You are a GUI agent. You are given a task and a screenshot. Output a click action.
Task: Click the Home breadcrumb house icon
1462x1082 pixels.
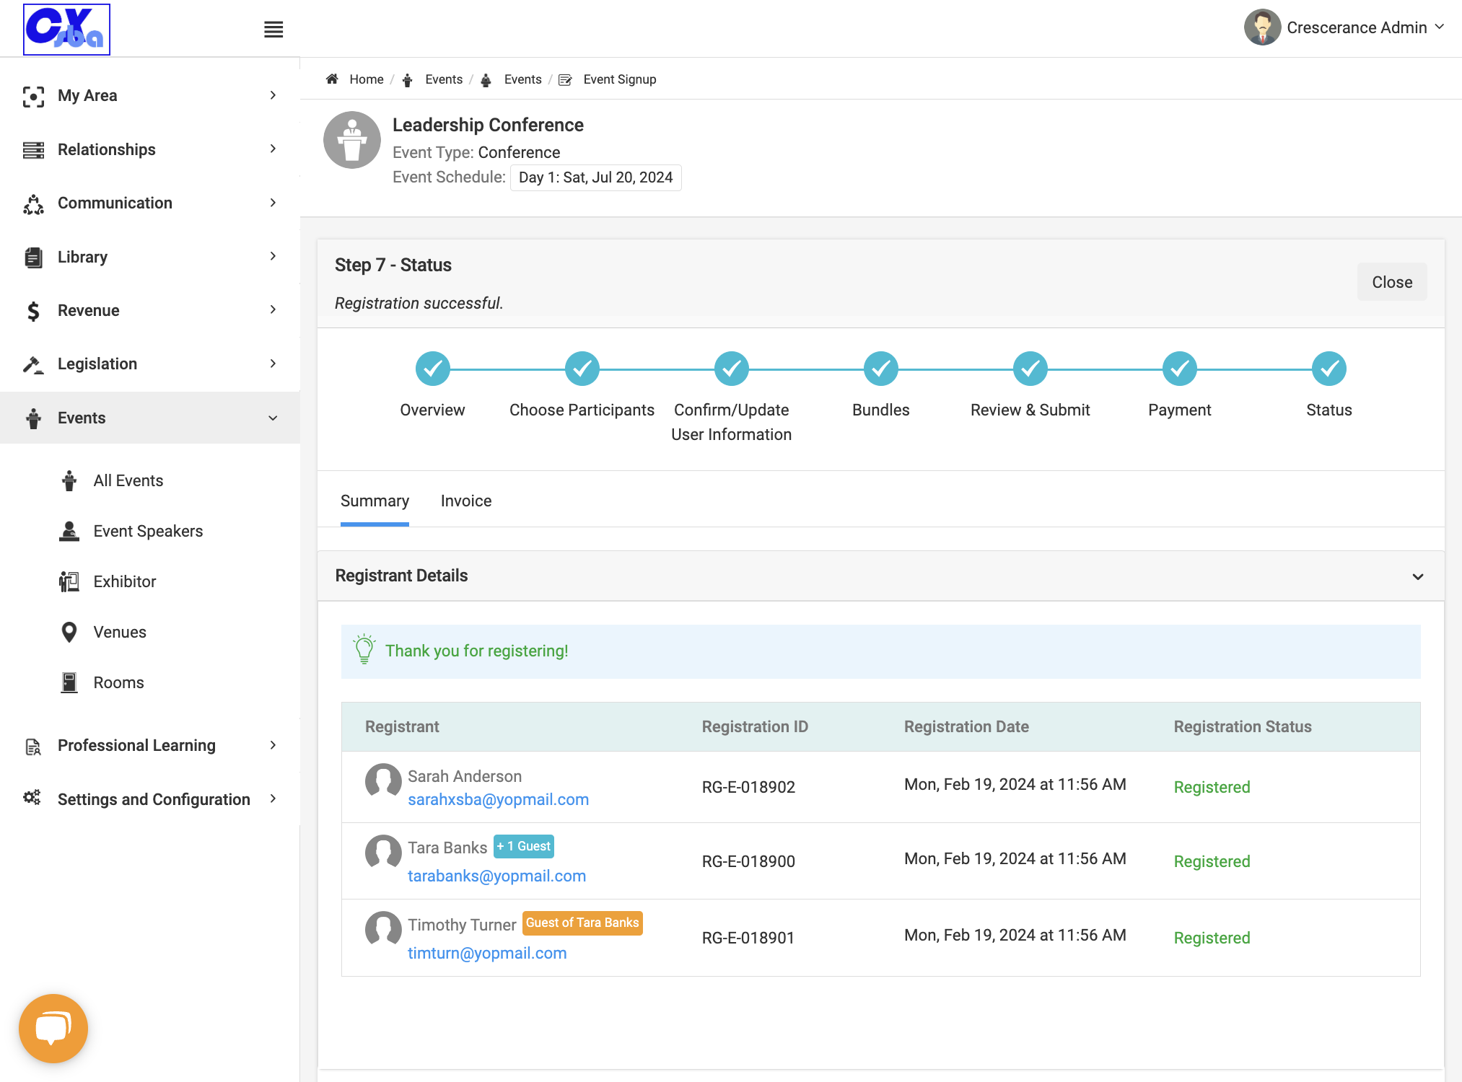tap(332, 79)
